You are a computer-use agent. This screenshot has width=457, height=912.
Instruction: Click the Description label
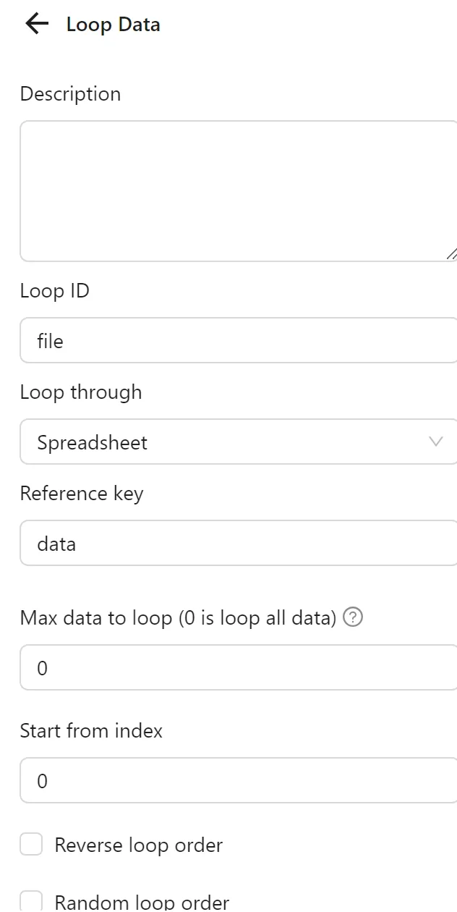[69, 93]
